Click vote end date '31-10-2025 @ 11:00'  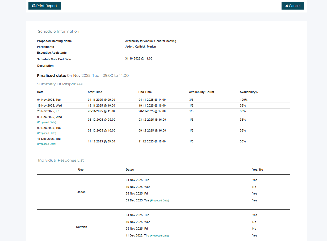(139, 58)
